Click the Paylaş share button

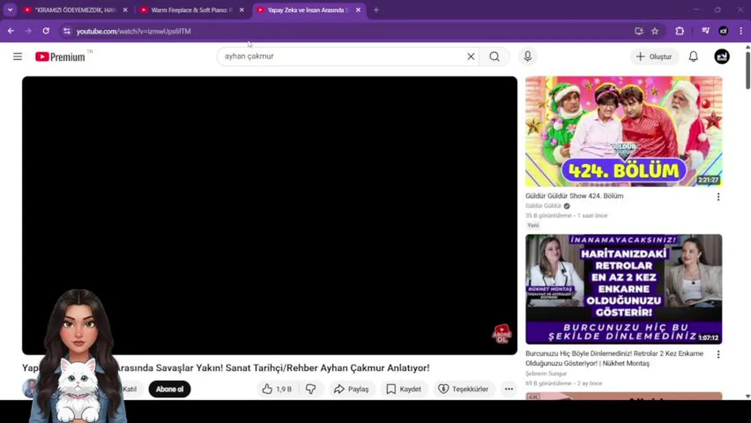351,389
